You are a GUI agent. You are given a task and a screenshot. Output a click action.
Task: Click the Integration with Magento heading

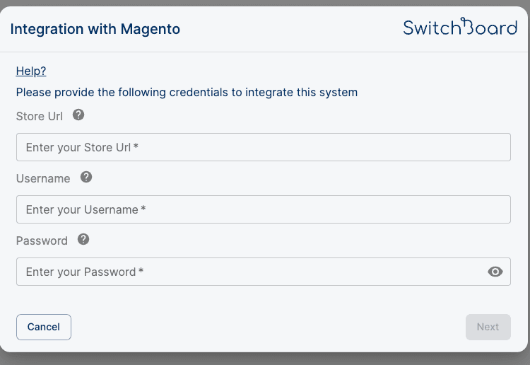[95, 29]
